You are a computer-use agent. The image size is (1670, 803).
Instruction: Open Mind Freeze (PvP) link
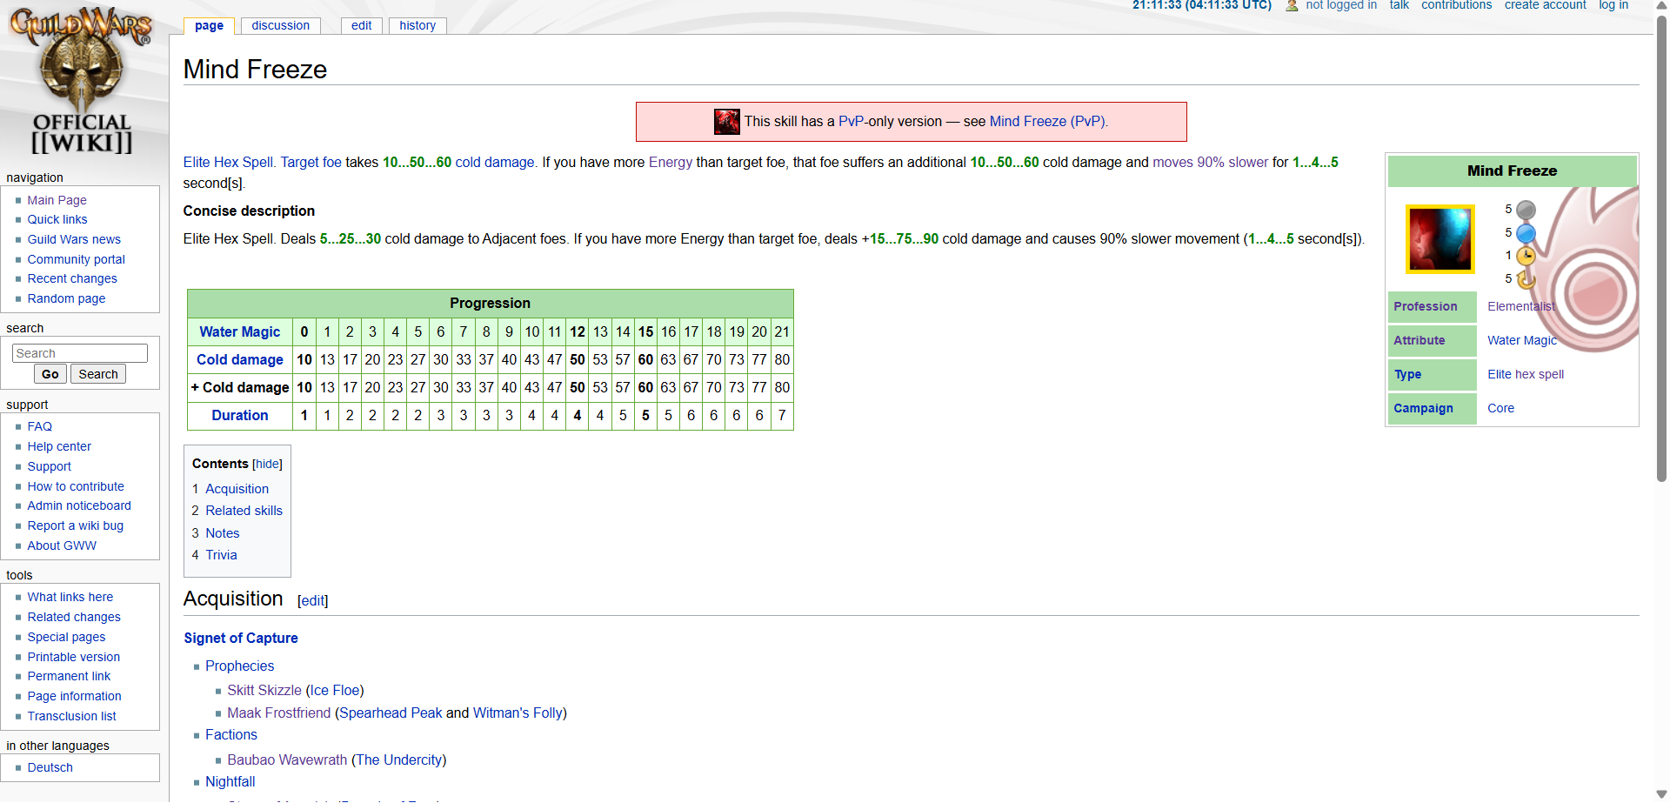click(1048, 122)
